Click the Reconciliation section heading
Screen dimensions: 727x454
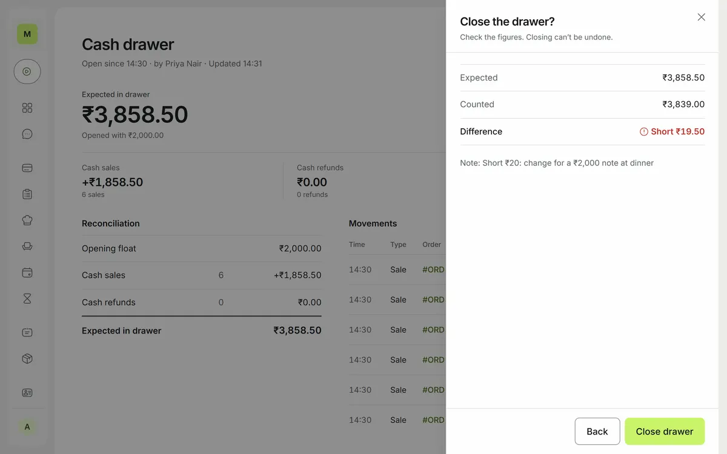[x=111, y=223]
